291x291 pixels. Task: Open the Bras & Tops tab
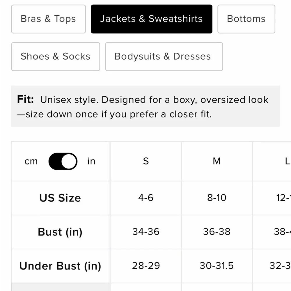[48, 19]
